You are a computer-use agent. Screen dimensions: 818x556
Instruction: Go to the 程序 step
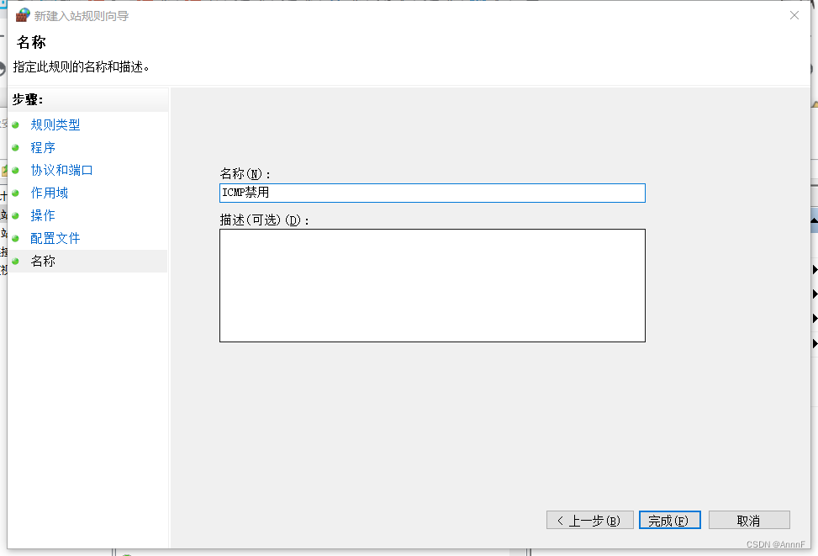click(x=43, y=148)
